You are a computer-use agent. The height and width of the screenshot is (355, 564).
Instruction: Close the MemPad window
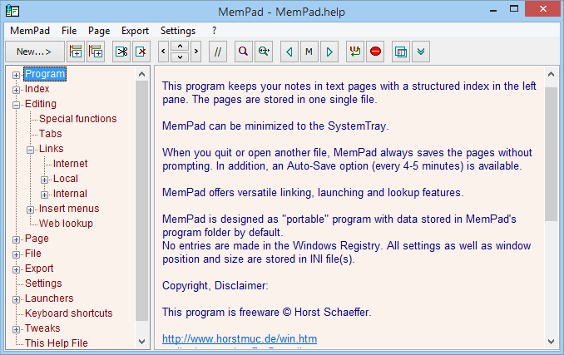pyautogui.click(x=542, y=9)
